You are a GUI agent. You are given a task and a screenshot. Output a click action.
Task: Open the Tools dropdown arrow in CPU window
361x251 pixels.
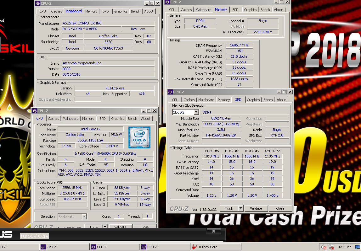coord(105,227)
